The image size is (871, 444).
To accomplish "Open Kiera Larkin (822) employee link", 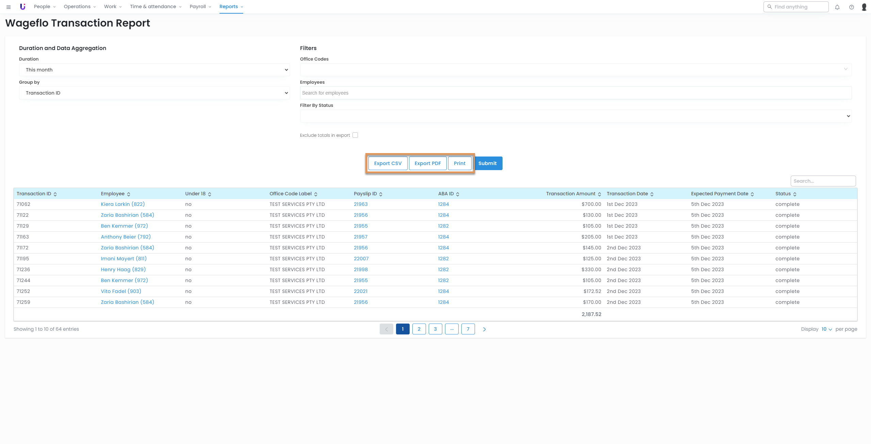I will [122, 204].
